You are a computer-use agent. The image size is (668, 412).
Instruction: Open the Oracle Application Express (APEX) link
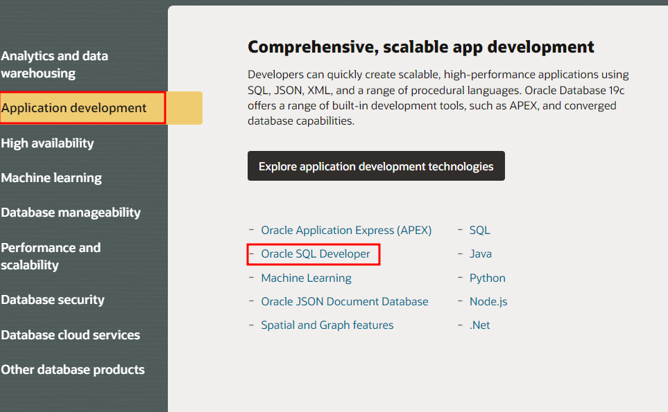coord(346,230)
